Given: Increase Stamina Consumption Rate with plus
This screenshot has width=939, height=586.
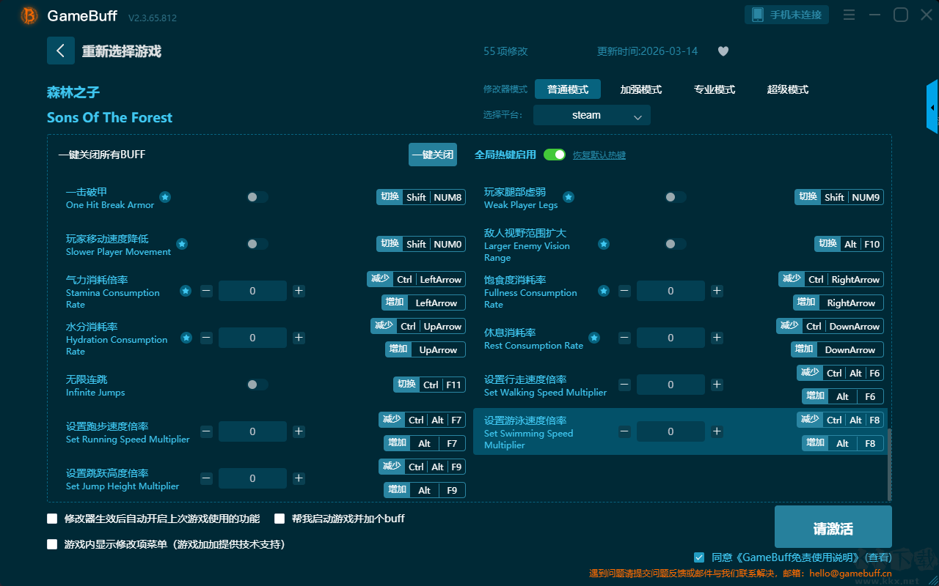Looking at the screenshot, I should pos(299,291).
